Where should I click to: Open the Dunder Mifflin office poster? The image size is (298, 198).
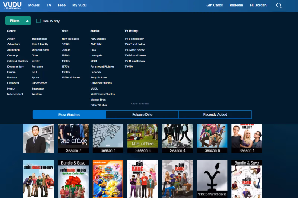coord(39,139)
